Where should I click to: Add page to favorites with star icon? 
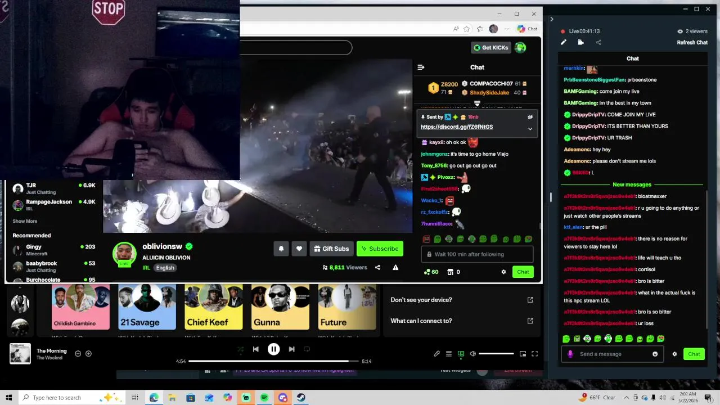click(x=467, y=29)
